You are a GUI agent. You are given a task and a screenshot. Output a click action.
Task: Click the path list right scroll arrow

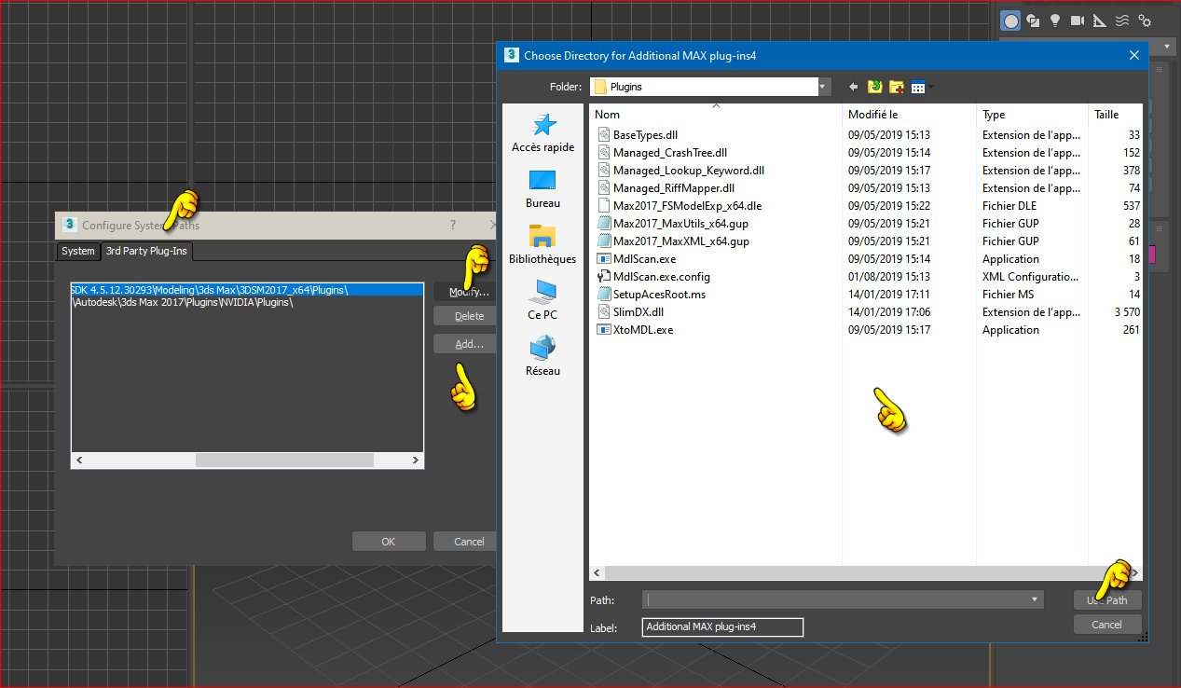[x=417, y=460]
